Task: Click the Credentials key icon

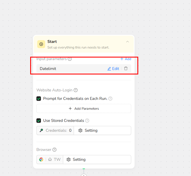Action: (x=41, y=131)
